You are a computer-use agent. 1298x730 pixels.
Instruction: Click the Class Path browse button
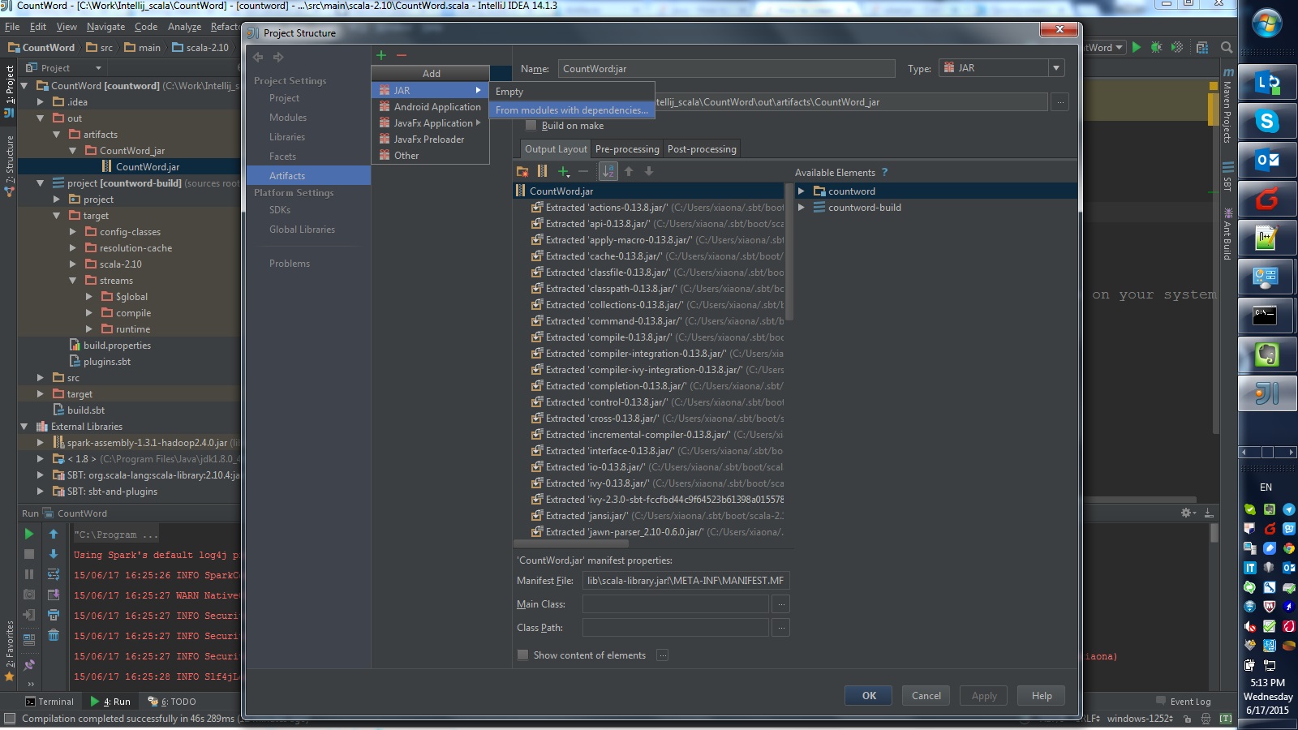(x=780, y=628)
